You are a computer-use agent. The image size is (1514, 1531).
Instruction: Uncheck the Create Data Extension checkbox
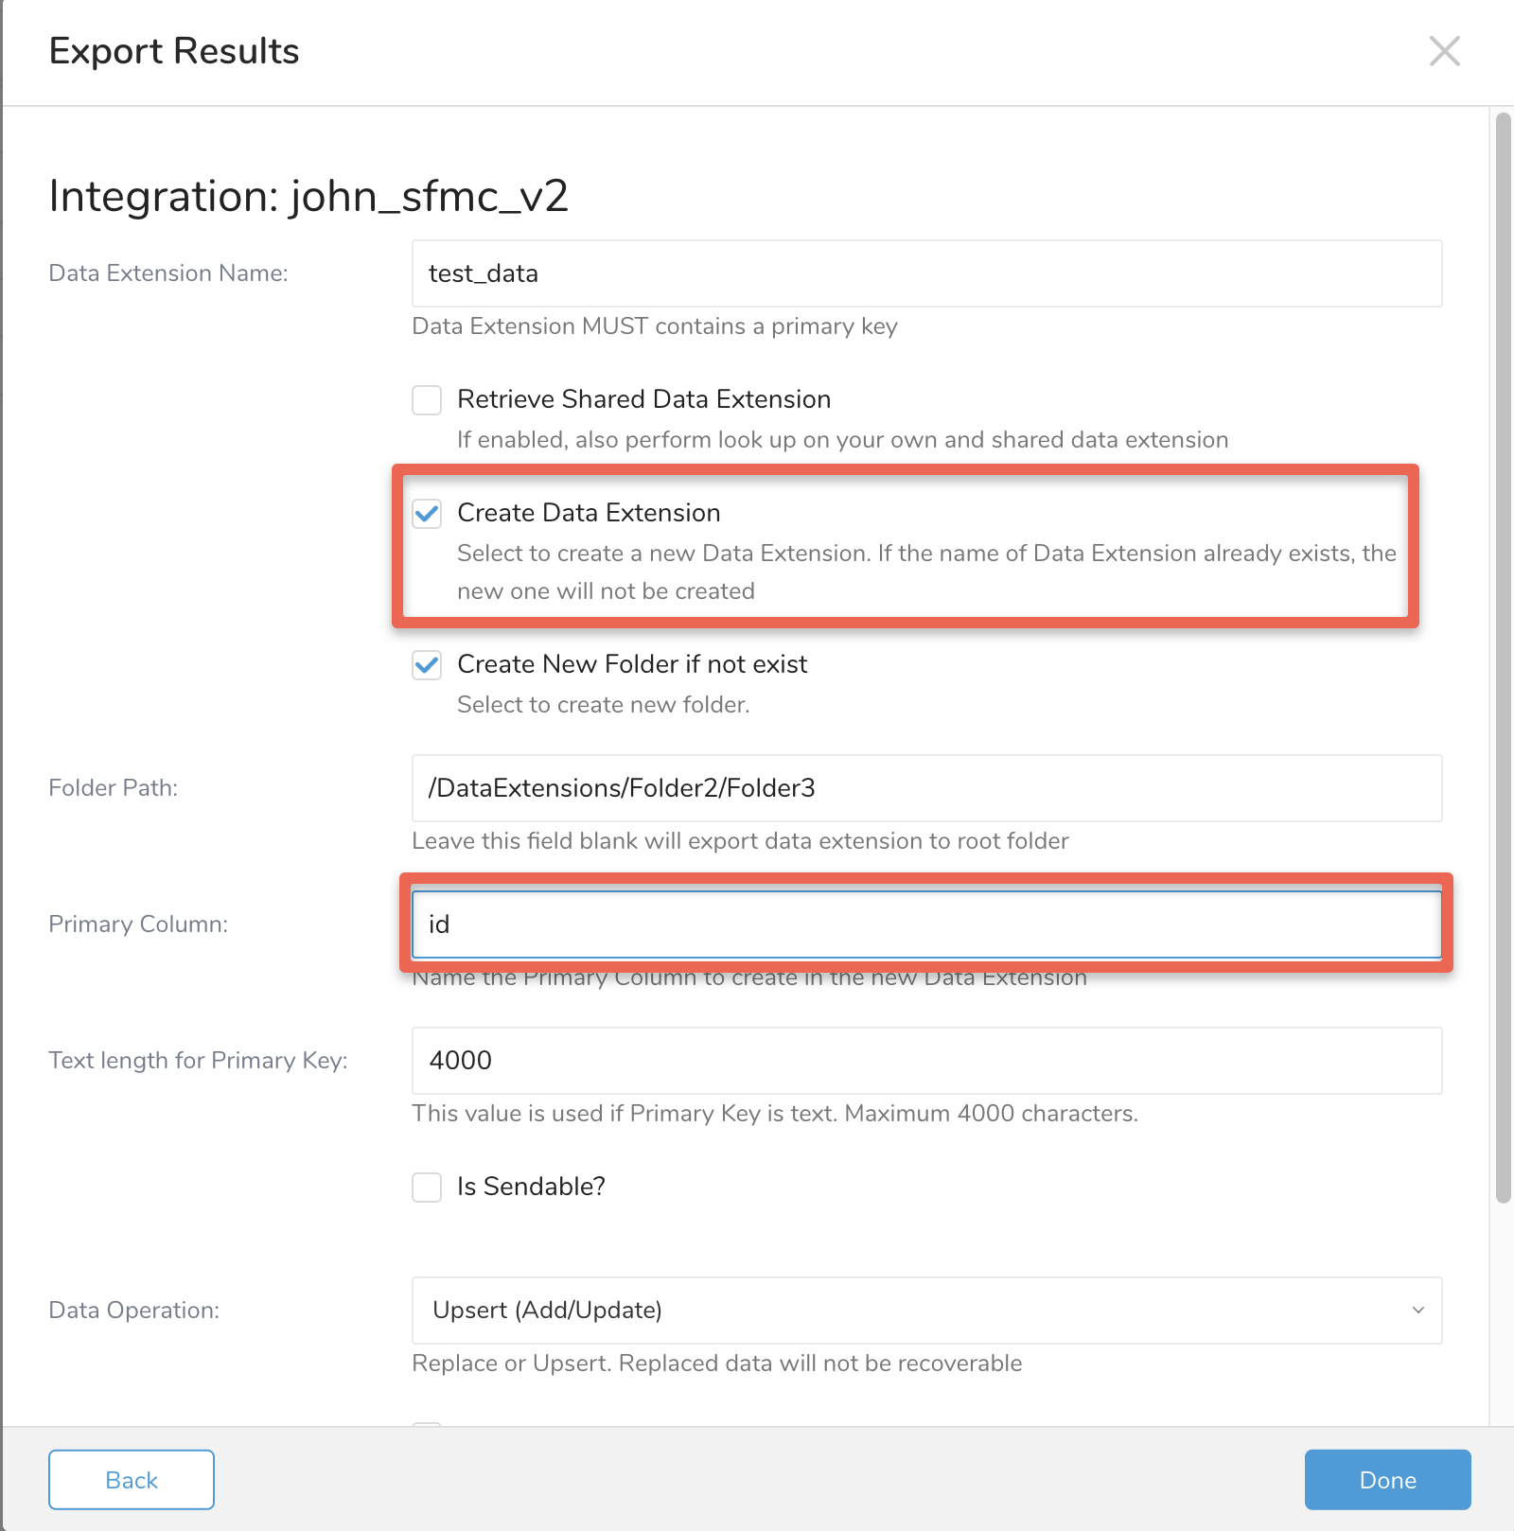pos(427,514)
